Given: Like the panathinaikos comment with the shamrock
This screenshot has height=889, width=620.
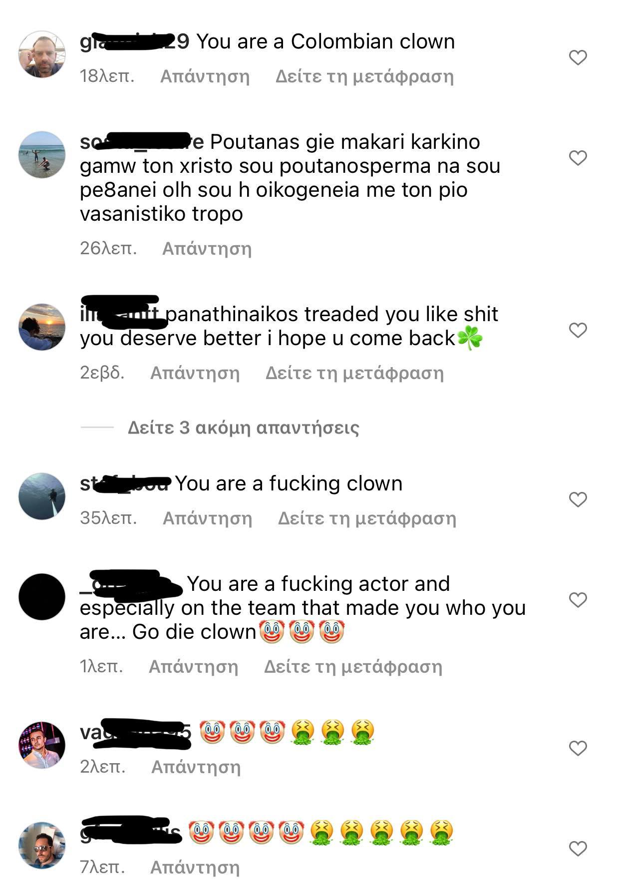Looking at the screenshot, I should [578, 330].
